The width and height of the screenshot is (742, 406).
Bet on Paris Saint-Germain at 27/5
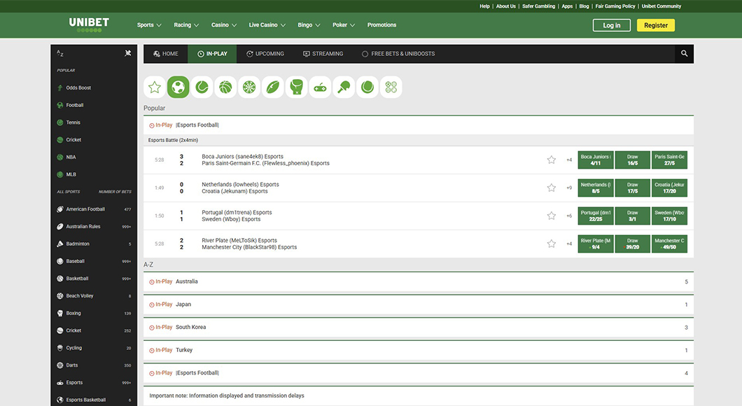coord(670,160)
